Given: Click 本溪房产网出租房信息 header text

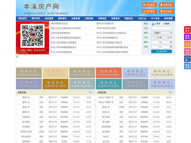Looking at the screenshot, I should [58, 14].
